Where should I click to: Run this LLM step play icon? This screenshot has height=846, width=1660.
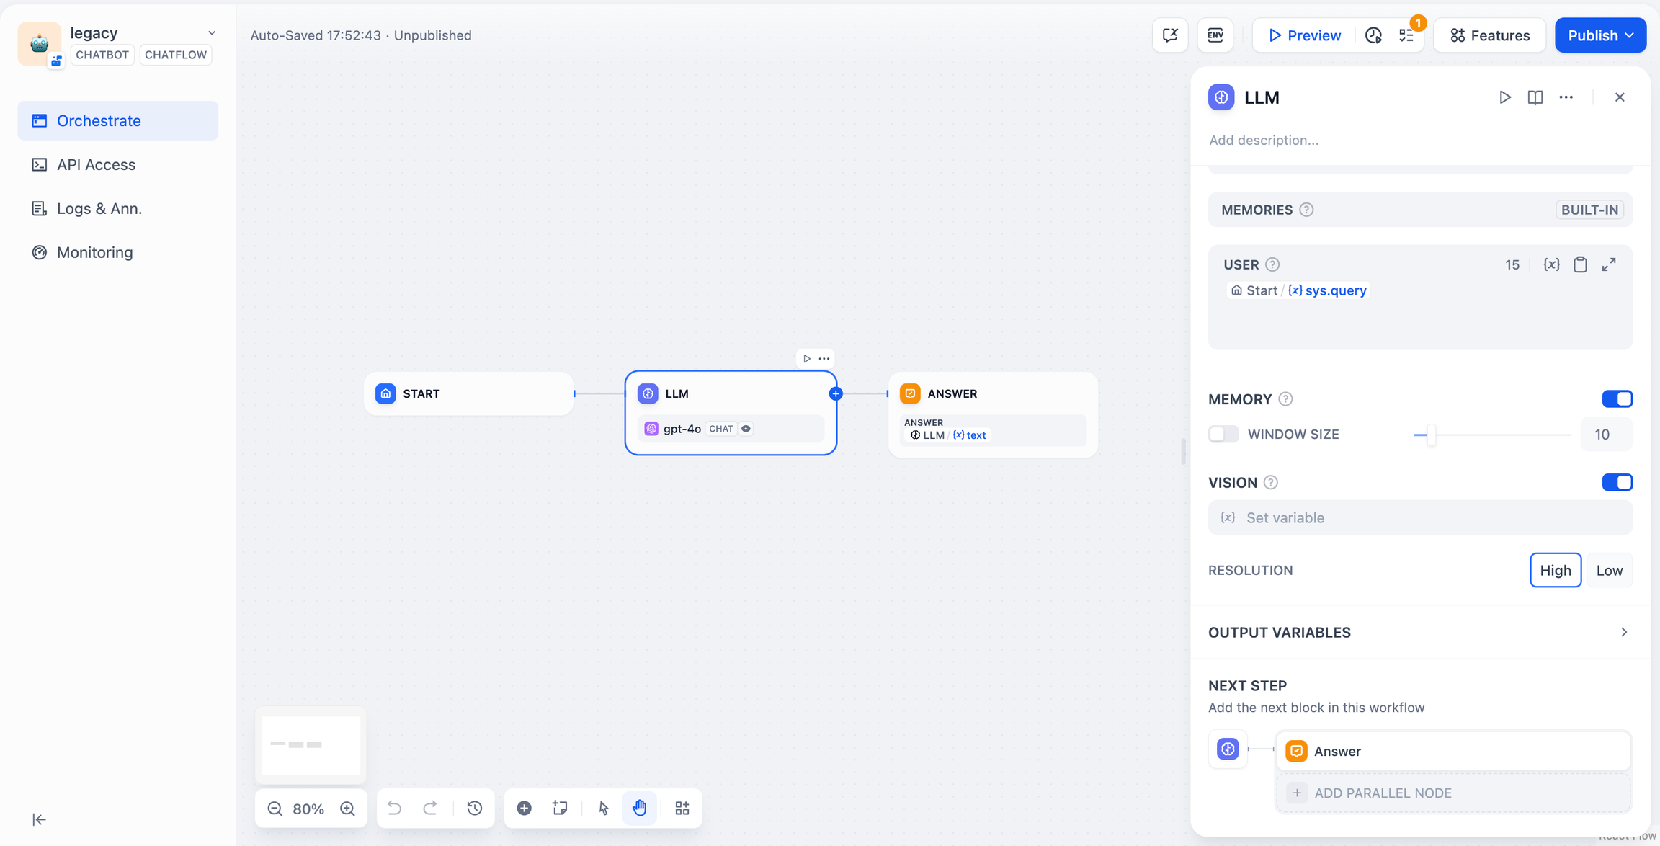(x=1504, y=97)
